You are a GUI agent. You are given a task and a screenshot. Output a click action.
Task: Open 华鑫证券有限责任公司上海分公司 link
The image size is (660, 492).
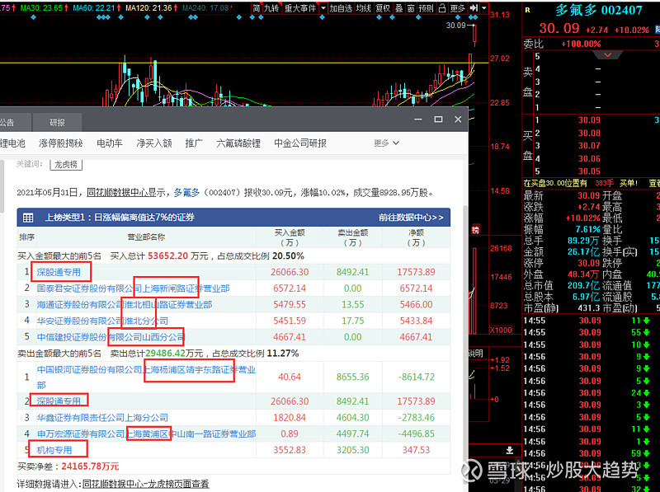(x=102, y=418)
